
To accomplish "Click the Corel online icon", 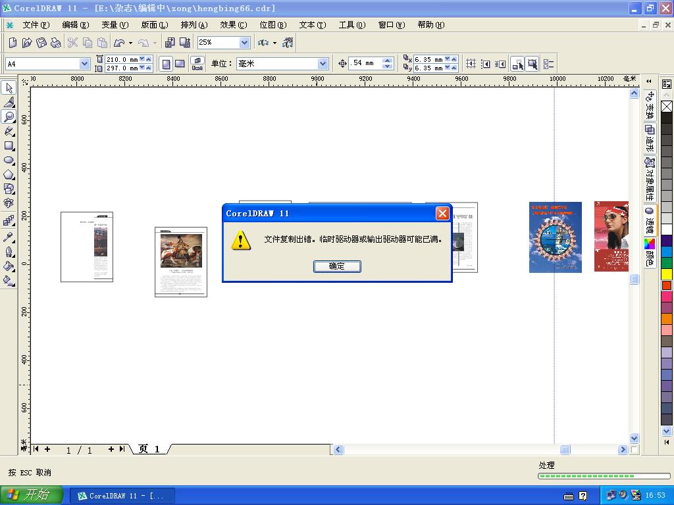I will [x=288, y=43].
